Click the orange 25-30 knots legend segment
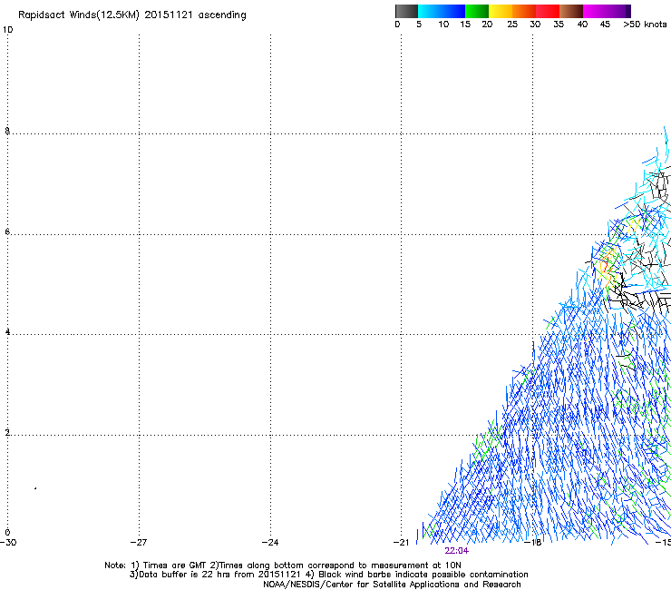This screenshot has width=671, height=590. [x=524, y=11]
